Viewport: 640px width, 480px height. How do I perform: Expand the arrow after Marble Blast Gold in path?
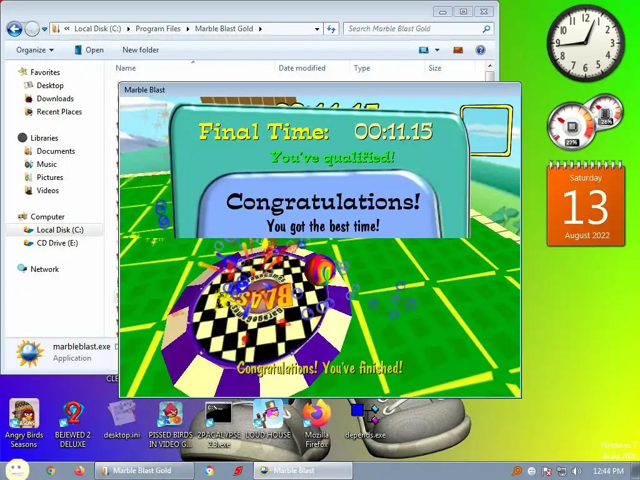click(261, 29)
